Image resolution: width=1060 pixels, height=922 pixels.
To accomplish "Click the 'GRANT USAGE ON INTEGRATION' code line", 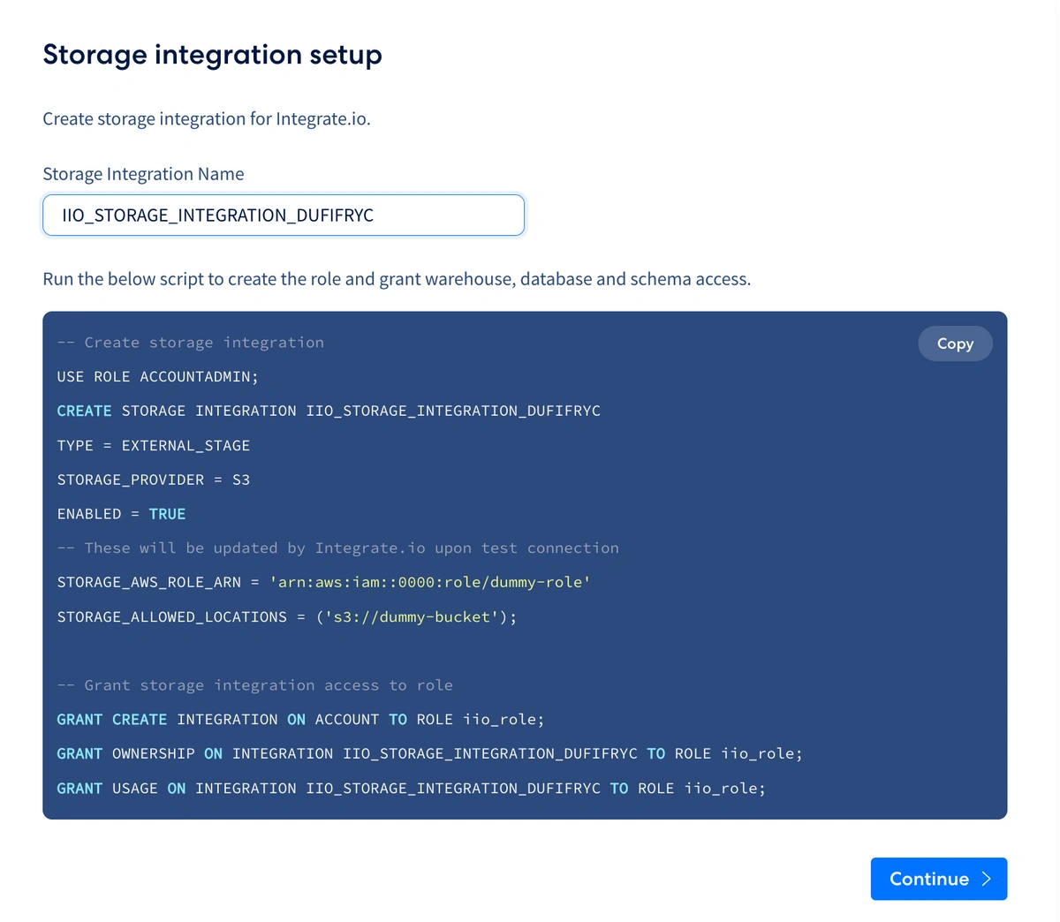I will coord(412,789).
